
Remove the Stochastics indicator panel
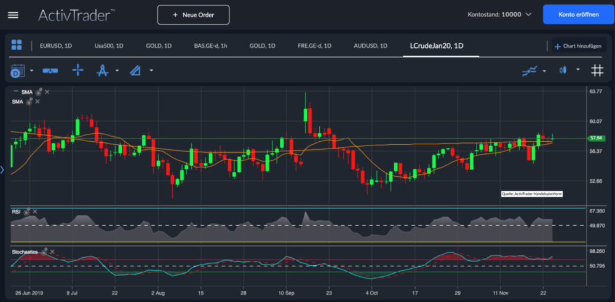(52, 252)
